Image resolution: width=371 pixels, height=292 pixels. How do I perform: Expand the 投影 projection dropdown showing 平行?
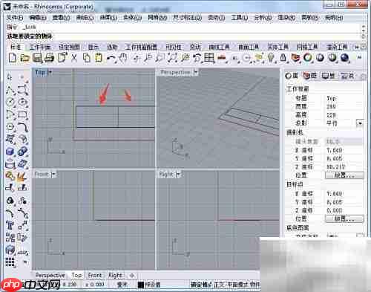tap(360, 123)
